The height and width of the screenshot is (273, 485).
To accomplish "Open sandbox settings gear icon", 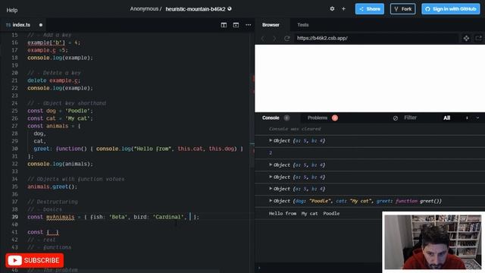I will [332, 8].
